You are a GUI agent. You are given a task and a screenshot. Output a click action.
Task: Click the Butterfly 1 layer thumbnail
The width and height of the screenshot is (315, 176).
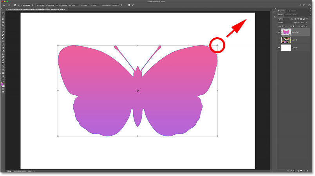286,32
